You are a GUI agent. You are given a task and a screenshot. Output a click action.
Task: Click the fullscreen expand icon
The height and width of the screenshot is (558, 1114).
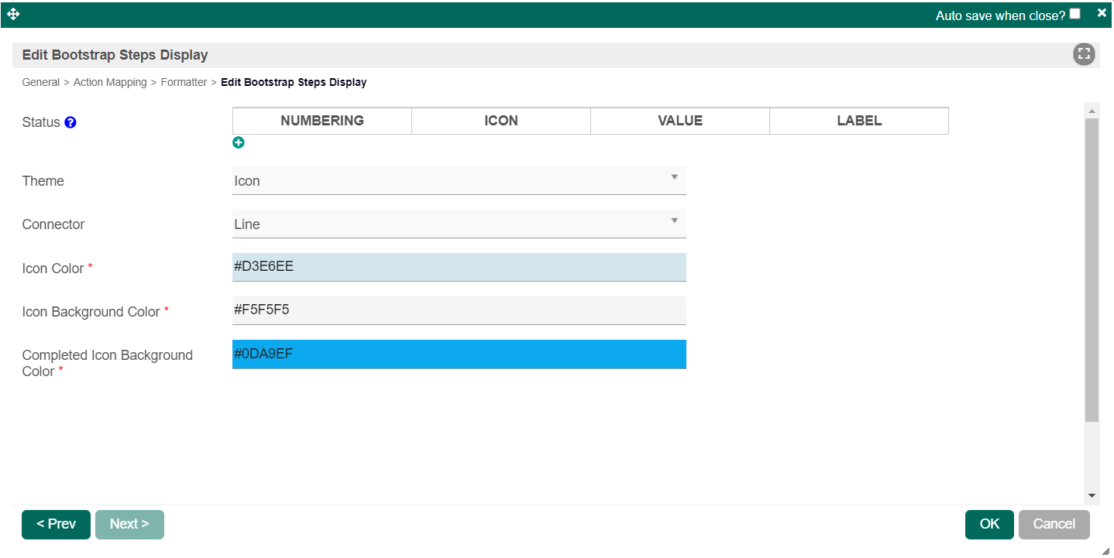[x=1084, y=54]
